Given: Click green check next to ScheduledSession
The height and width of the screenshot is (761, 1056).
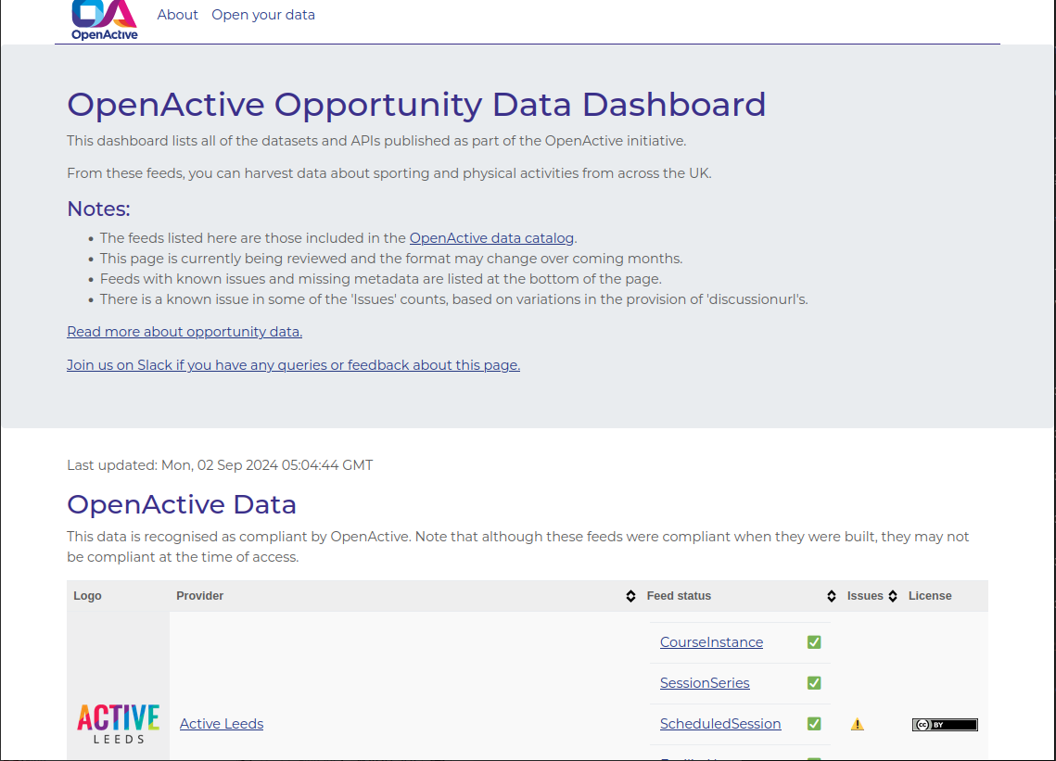Looking at the screenshot, I should (813, 724).
